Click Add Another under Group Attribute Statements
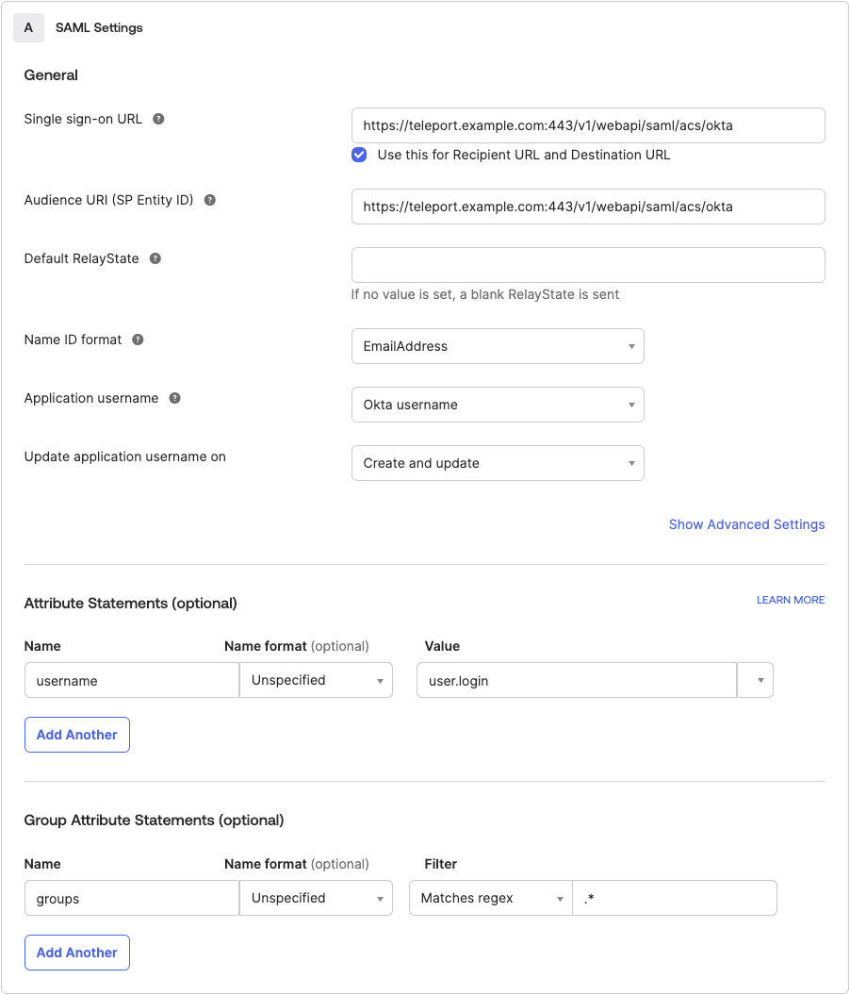 pyautogui.click(x=76, y=953)
